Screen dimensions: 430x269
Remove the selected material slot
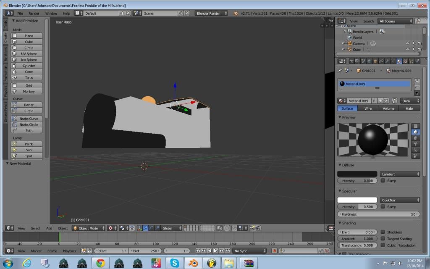pyautogui.click(x=417, y=87)
